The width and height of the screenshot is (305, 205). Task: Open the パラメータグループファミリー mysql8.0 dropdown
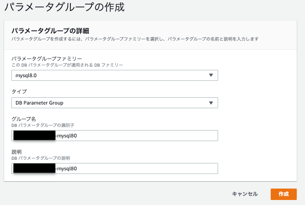(115, 75)
